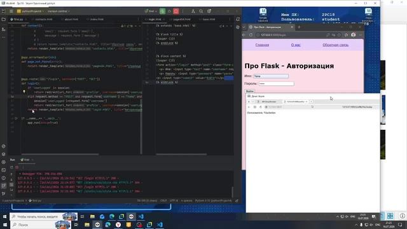Go back in the Flask browser window
The width and height of the screenshot is (407, 229).
coord(244,35)
